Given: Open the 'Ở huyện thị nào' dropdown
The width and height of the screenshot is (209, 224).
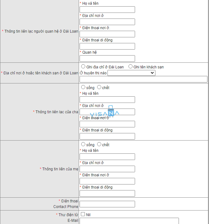Looking at the screenshot, I should coord(131,73).
